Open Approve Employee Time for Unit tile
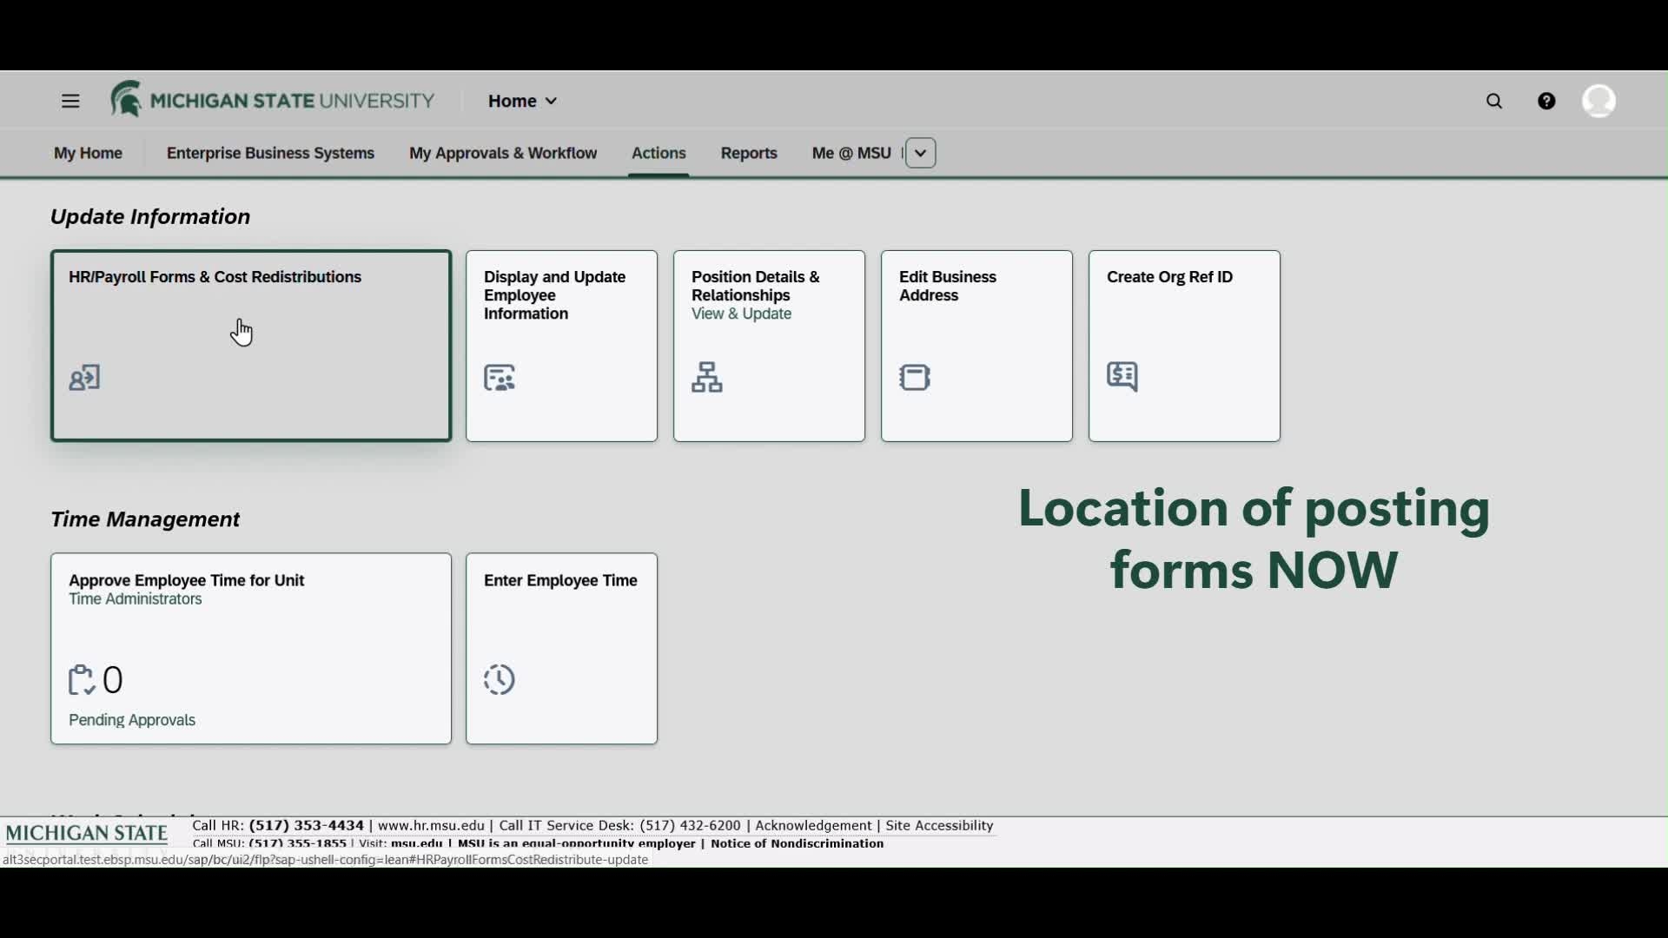Image resolution: width=1668 pixels, height=938 pixels. [x=251, y=649]
